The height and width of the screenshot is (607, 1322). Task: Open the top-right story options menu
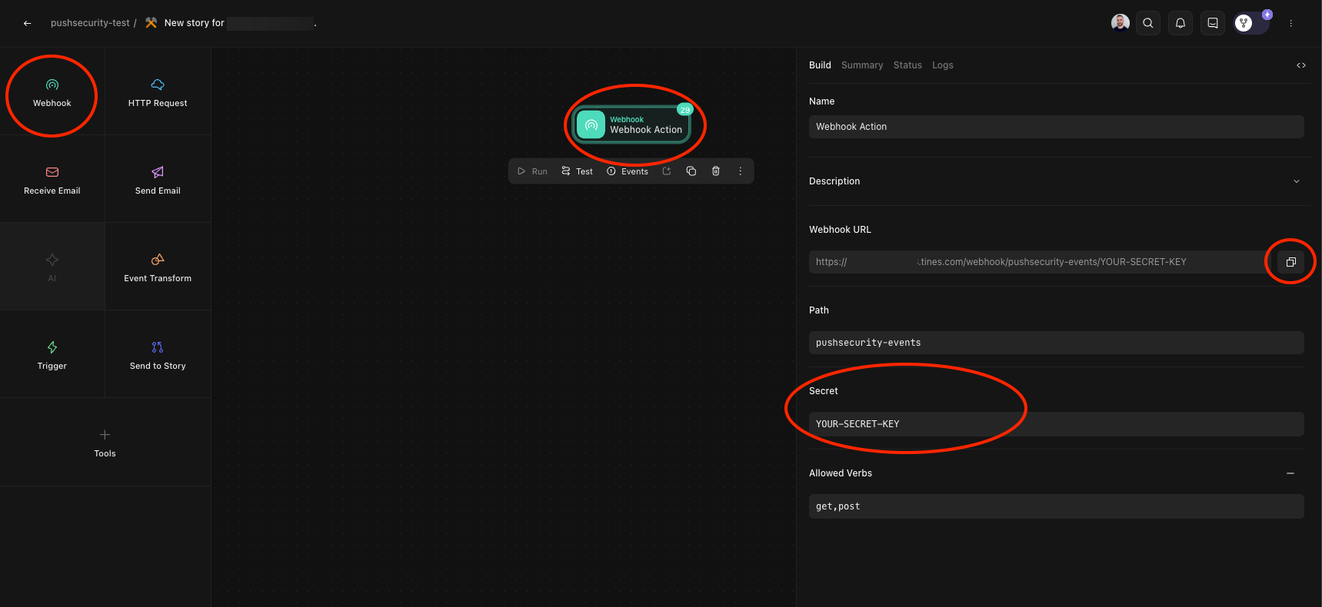pos(1291,23)
